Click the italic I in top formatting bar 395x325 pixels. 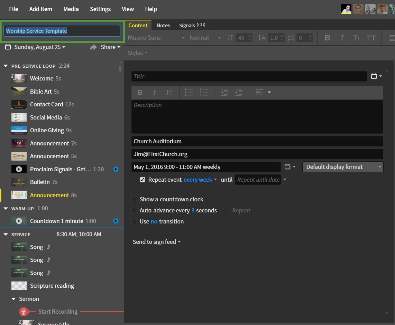click(342, 38)
